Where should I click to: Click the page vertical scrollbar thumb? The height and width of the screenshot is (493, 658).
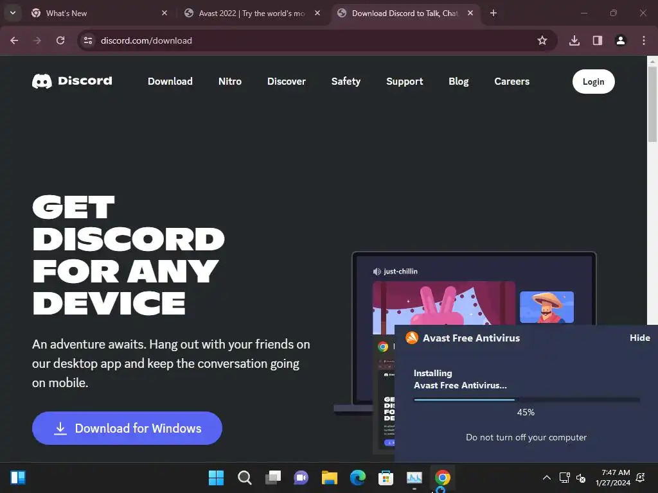click(652, 104)
